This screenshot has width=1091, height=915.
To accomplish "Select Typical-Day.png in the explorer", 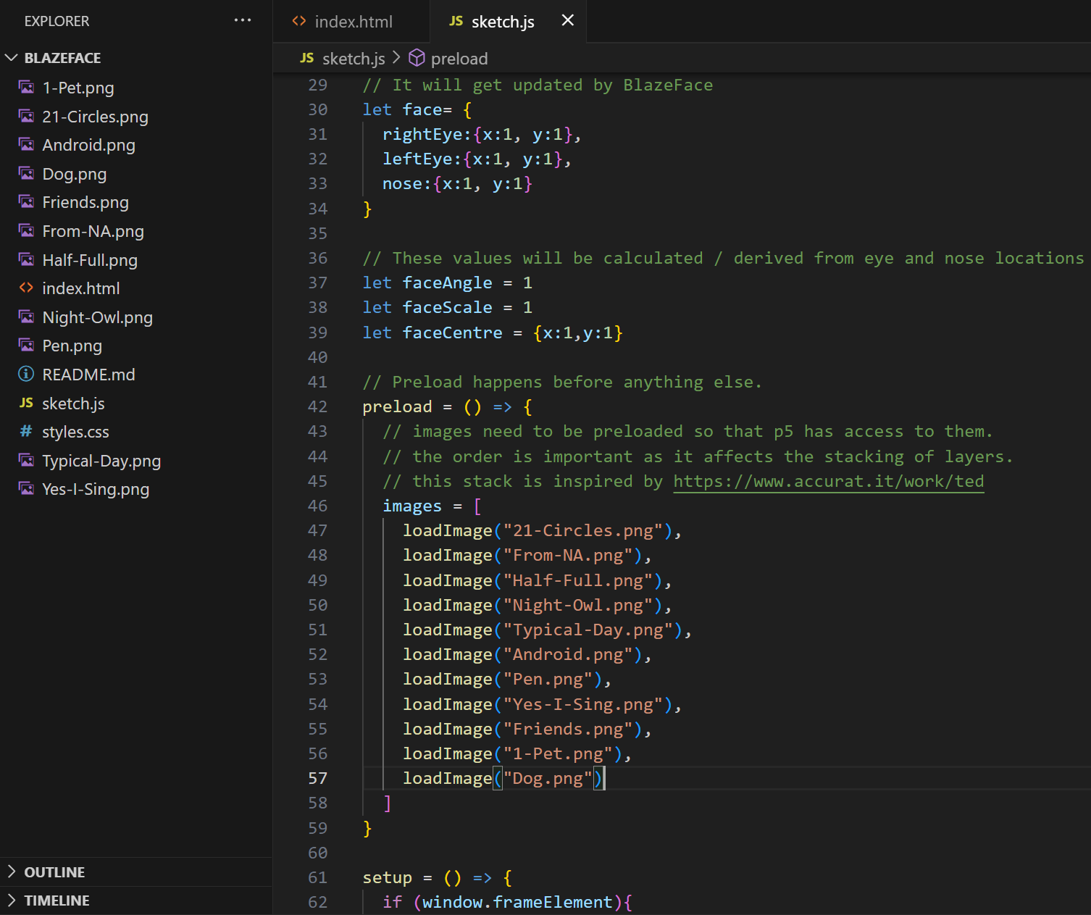I will [101, 461].
